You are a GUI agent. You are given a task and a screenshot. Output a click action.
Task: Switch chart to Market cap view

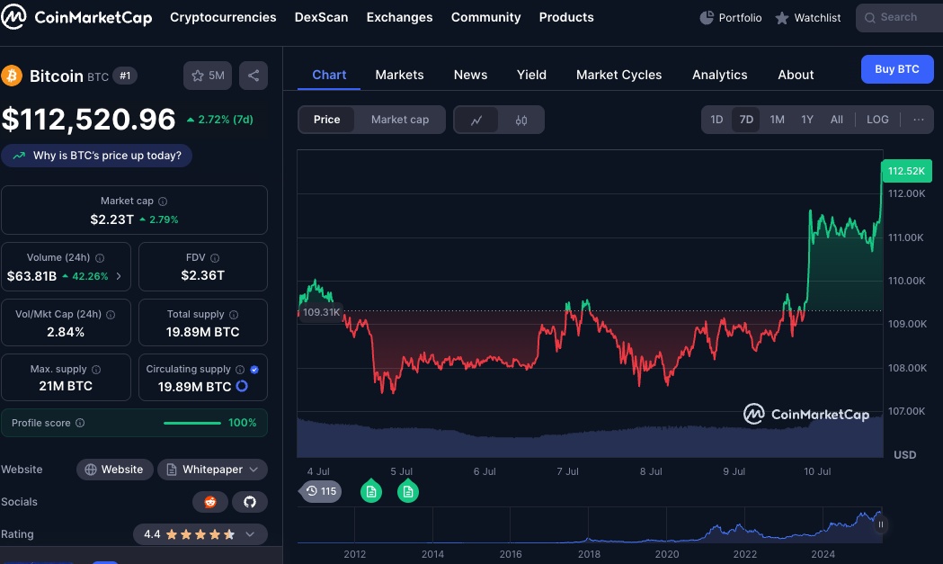[400, 120]
